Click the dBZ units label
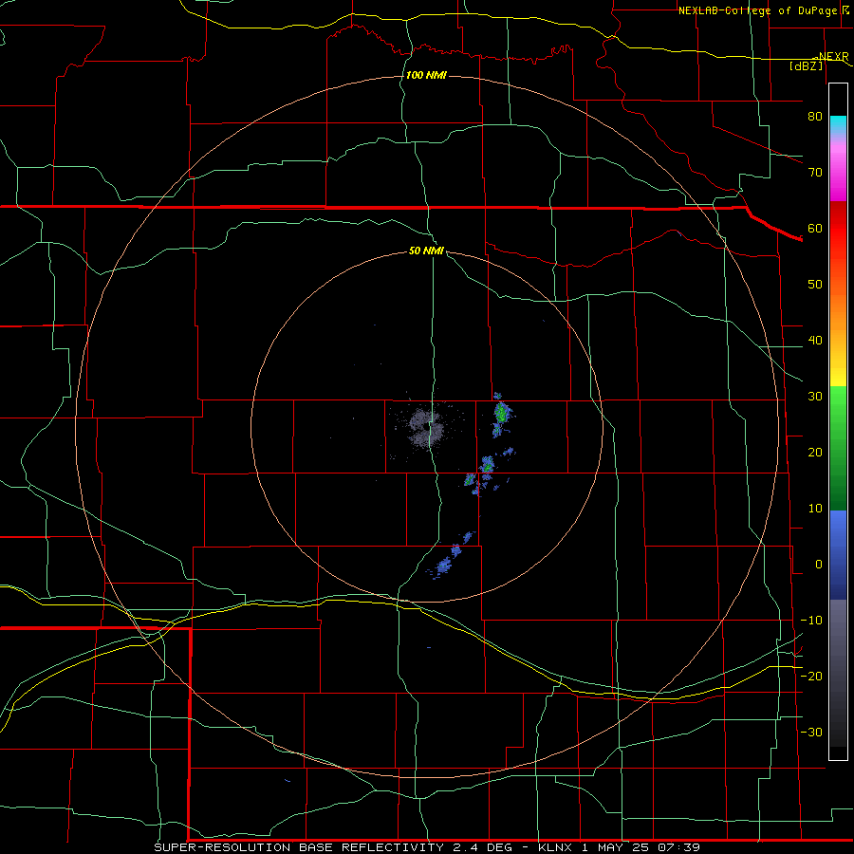This screenshot has width=854, height=854. coord(807,65)
